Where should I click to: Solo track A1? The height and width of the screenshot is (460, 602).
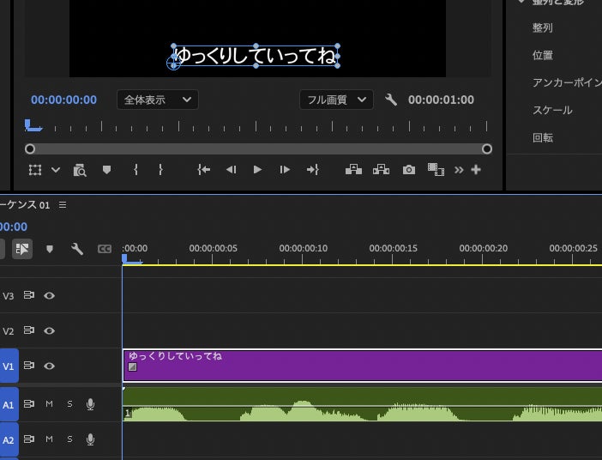tap(69, 404)
